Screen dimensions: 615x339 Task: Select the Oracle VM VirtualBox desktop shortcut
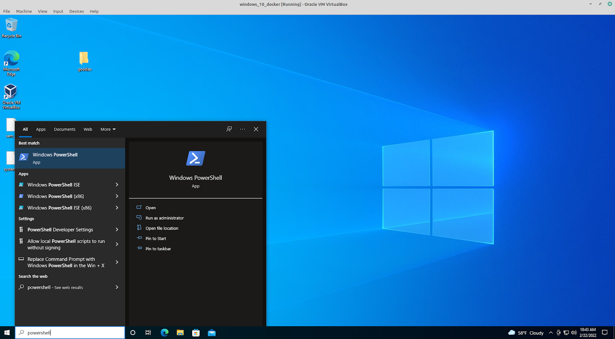coord(11,97)
